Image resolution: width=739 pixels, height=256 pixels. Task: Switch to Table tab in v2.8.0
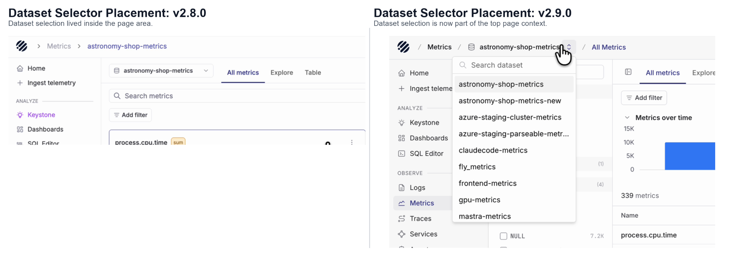tap(313, 73)
